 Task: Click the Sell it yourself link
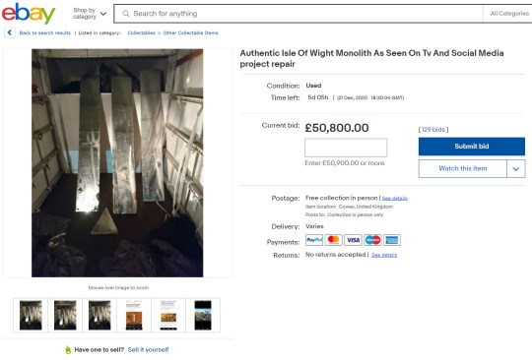pyautogui.click(x=148, y=349)
